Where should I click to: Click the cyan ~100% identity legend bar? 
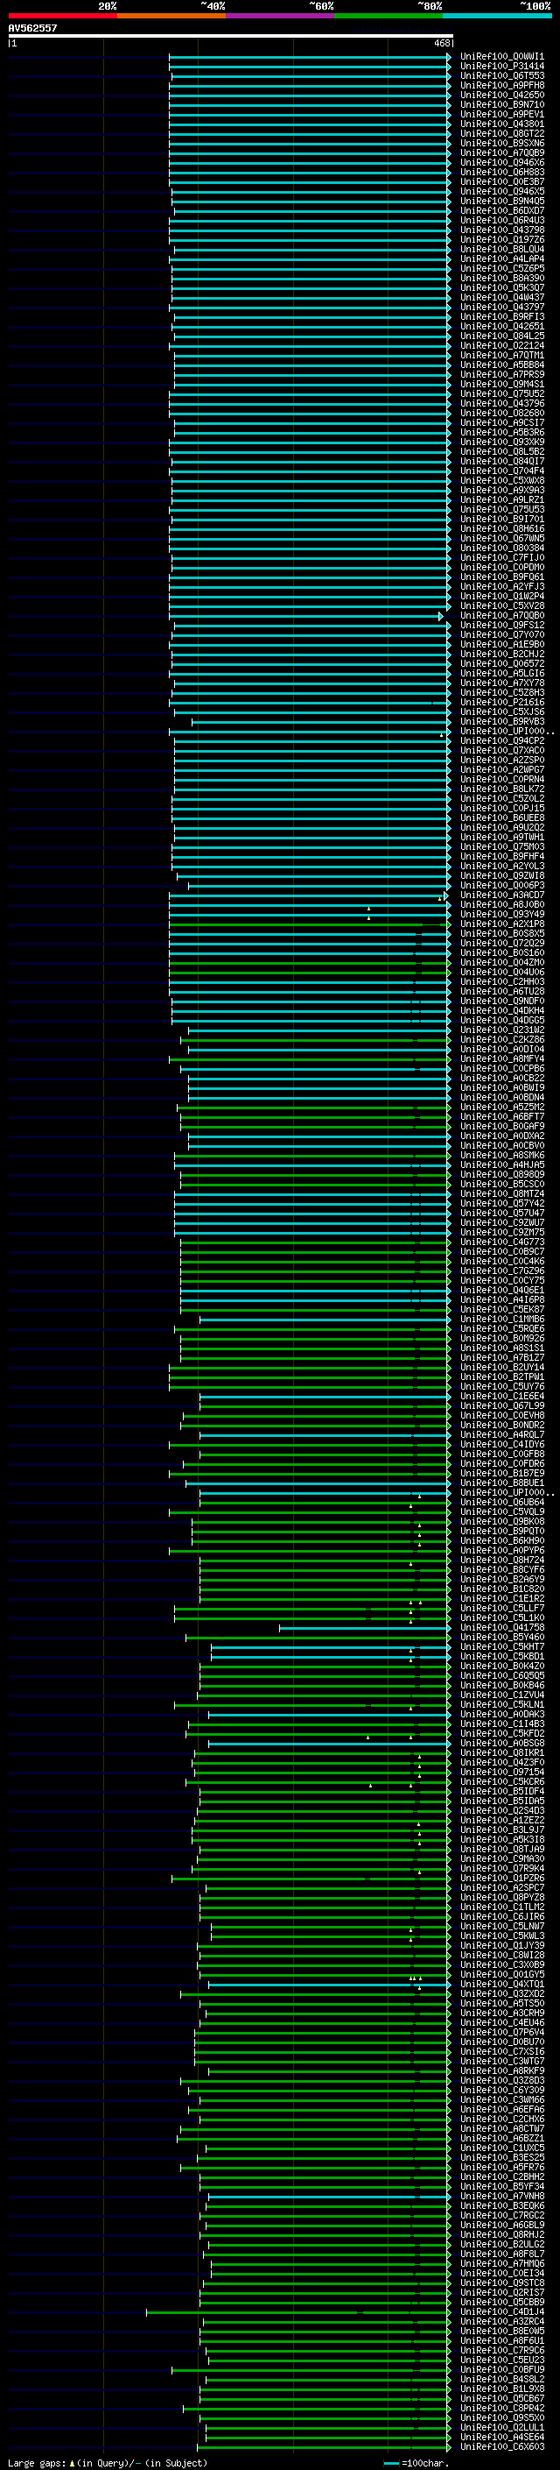point(498,17)
